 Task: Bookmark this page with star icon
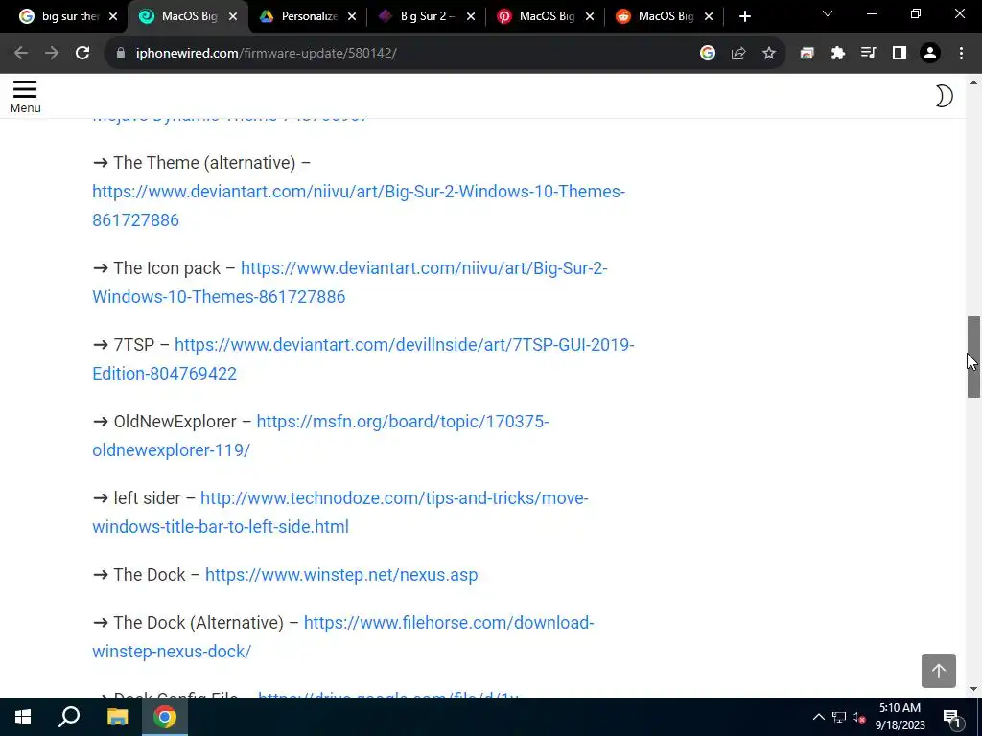coord(769,54)
